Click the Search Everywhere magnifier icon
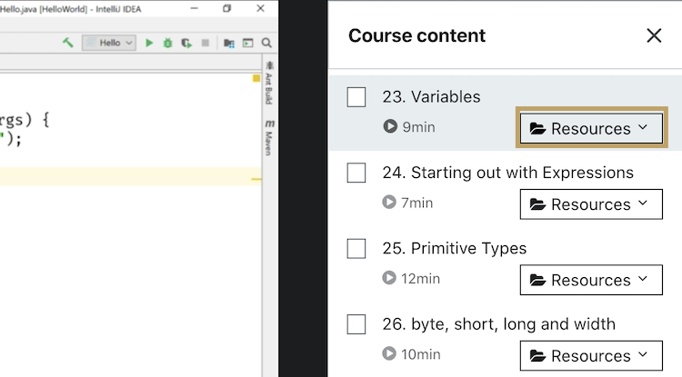 (266, 43)
